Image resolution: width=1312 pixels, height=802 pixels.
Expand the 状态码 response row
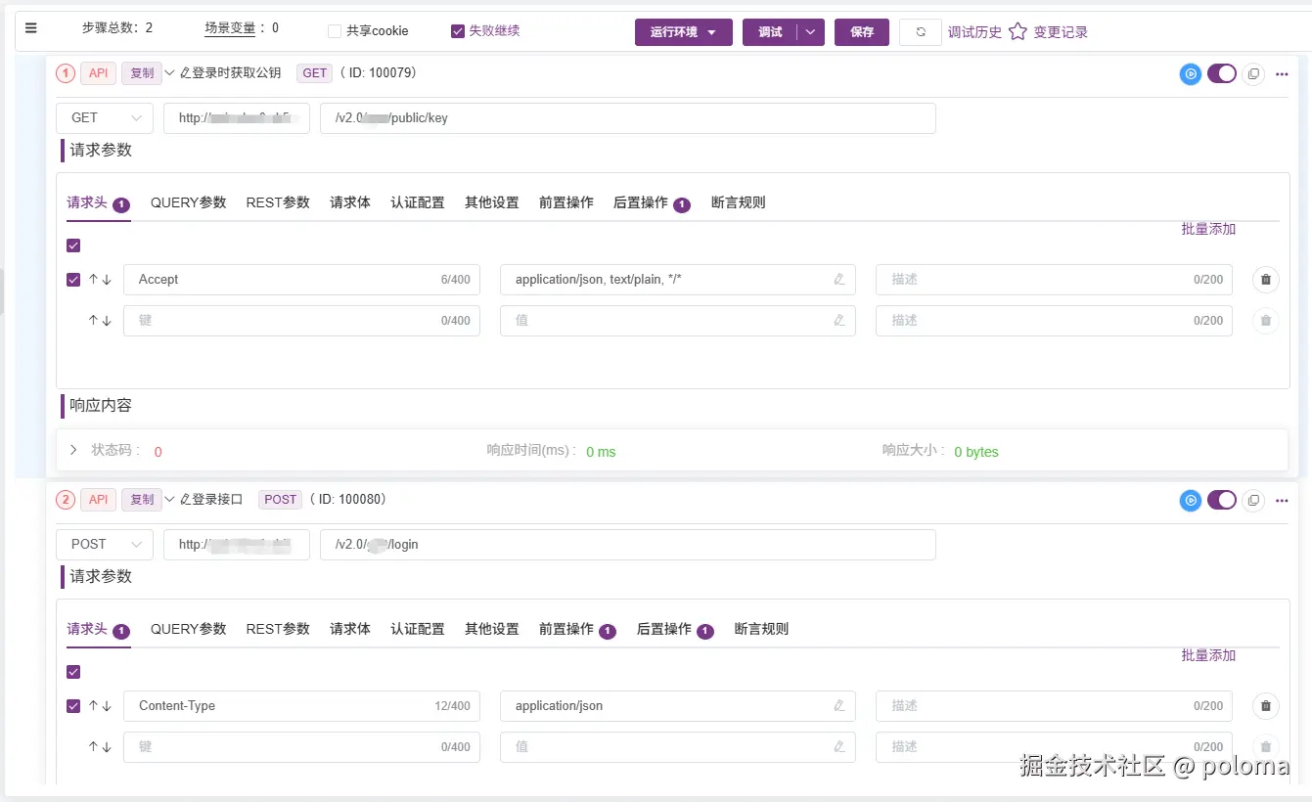[74, 451]
